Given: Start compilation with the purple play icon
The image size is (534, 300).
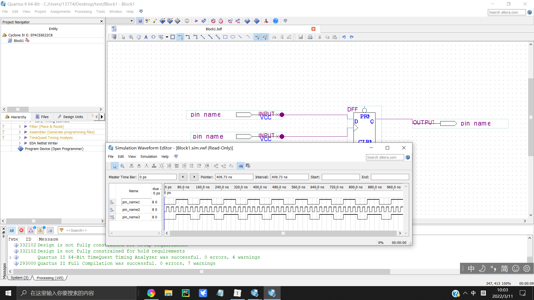Looking at the screenshot, I should tap(196, 21).
